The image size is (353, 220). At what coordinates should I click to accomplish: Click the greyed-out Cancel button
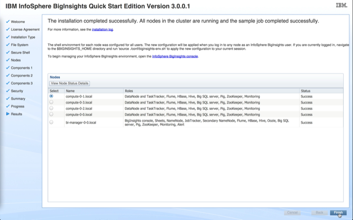point(292,212)
